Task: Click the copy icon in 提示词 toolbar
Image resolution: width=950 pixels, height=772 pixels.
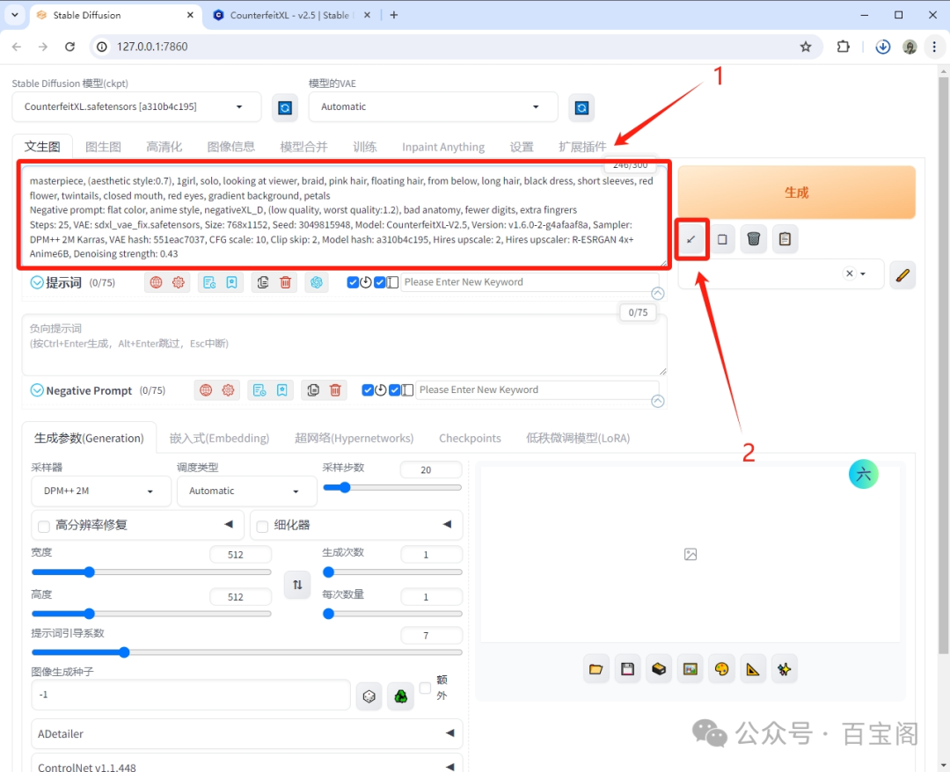Action: tap(263, 282)
